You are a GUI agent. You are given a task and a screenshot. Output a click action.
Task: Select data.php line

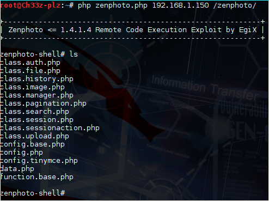click(x=17, y=169)
